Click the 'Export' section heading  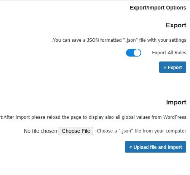tap(176, 25)
